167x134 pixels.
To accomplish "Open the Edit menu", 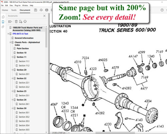I will pyautogui.click(x=7, y=5).
